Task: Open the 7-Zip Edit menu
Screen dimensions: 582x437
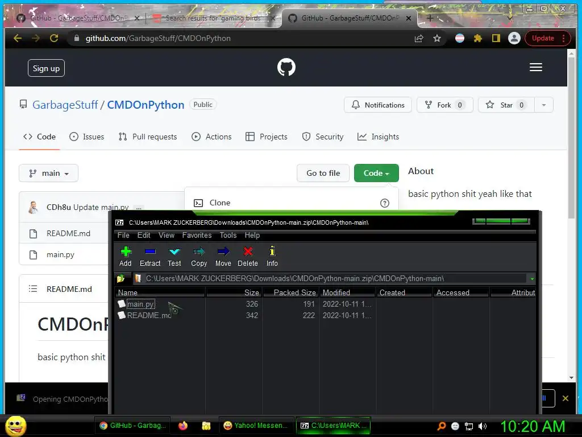Action: tap(144, 235)
